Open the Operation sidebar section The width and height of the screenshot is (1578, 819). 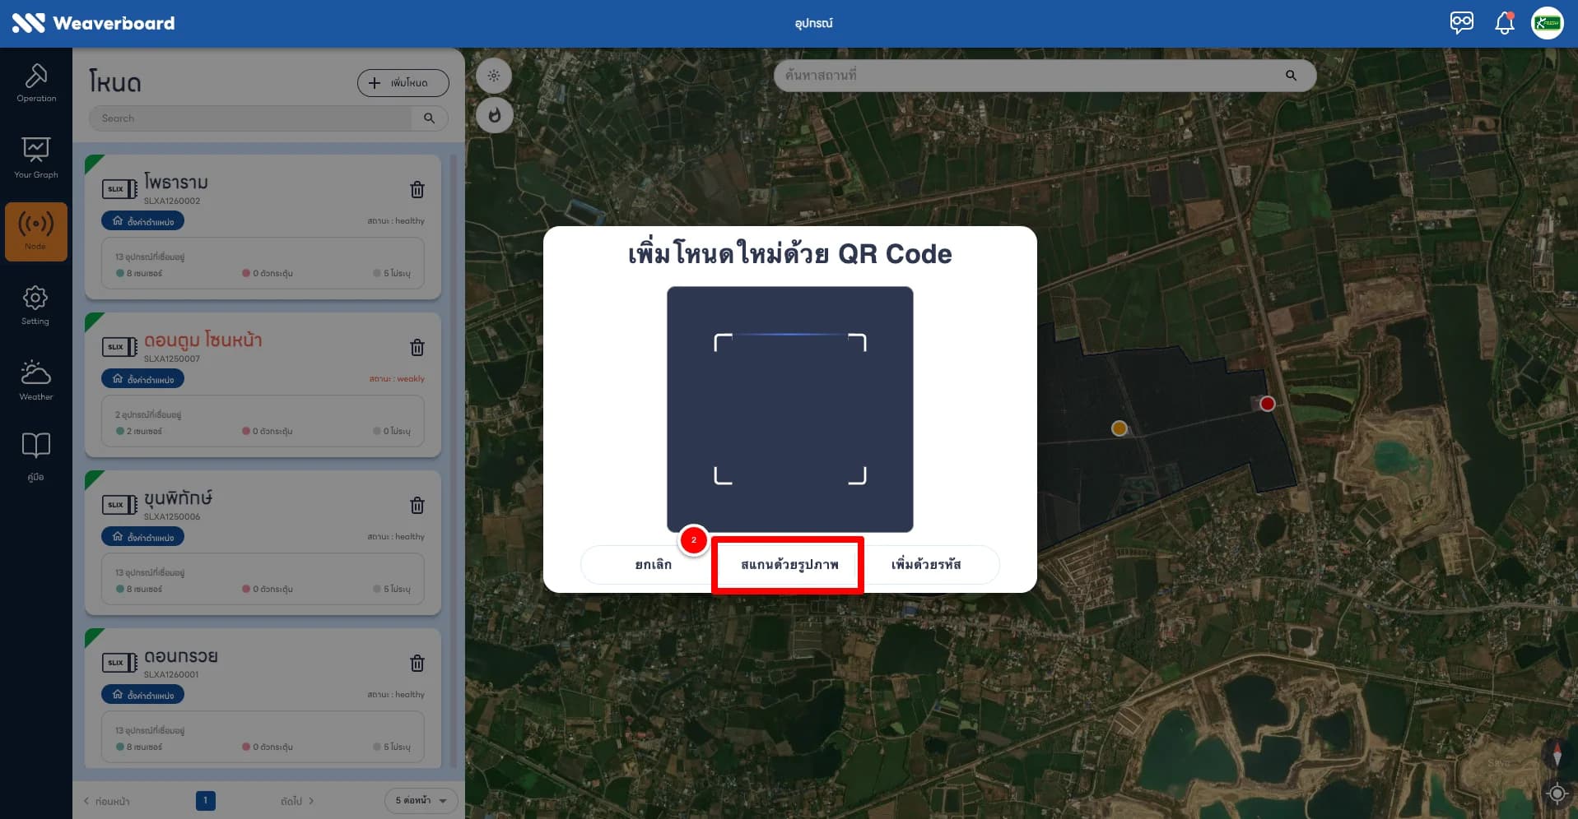coord(36,83)
